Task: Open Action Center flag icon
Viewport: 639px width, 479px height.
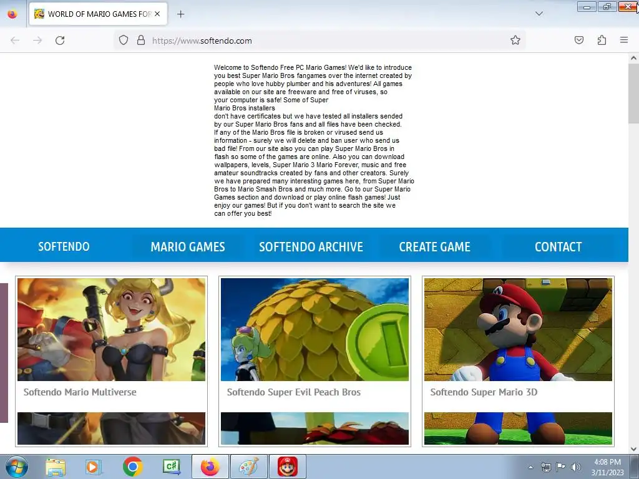Action: 561,467
